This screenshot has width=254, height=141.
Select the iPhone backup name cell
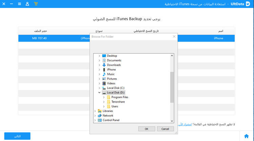pyautogui.click(x=218, y=38)
